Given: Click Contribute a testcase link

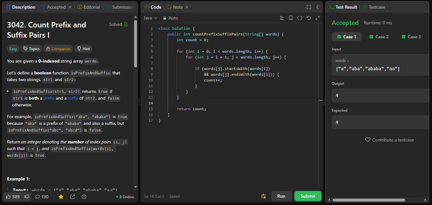Looking at the screenshot, I should point(389,140).
